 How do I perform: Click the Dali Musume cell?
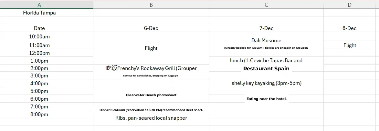tap(266, 41)
